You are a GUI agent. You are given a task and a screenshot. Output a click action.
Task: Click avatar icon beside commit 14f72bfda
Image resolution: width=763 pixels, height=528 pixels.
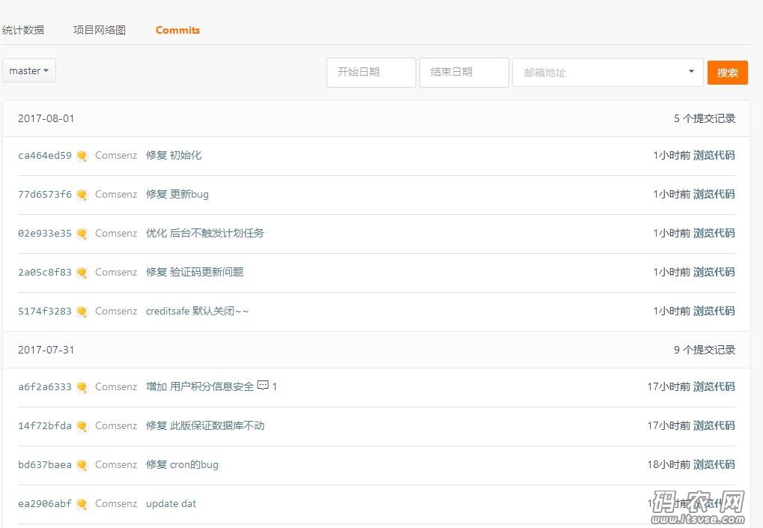pyautogui.click(x=82, y=426)
